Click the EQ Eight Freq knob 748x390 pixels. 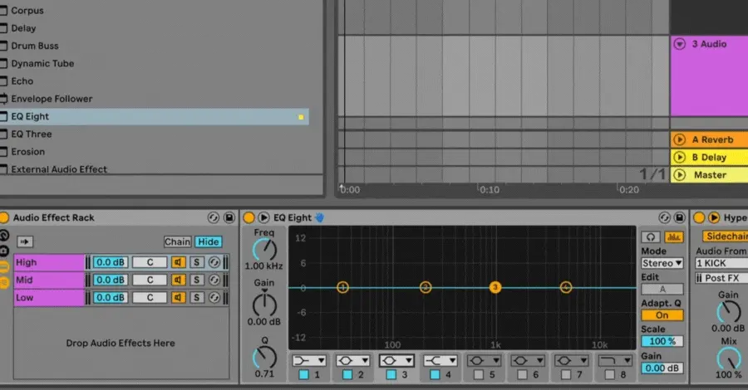(x=264, y=250)
